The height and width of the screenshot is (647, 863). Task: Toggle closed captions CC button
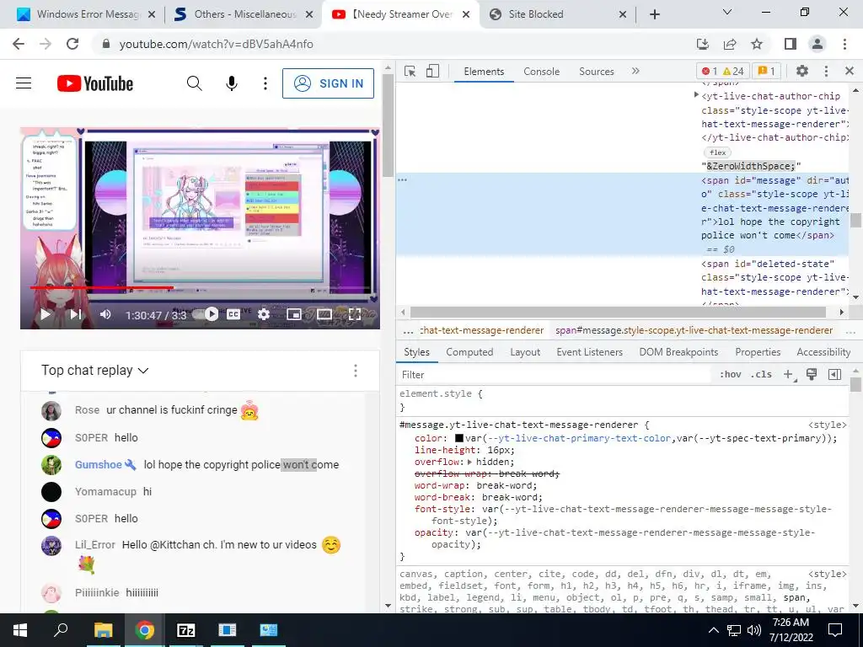tap(233, 314)
